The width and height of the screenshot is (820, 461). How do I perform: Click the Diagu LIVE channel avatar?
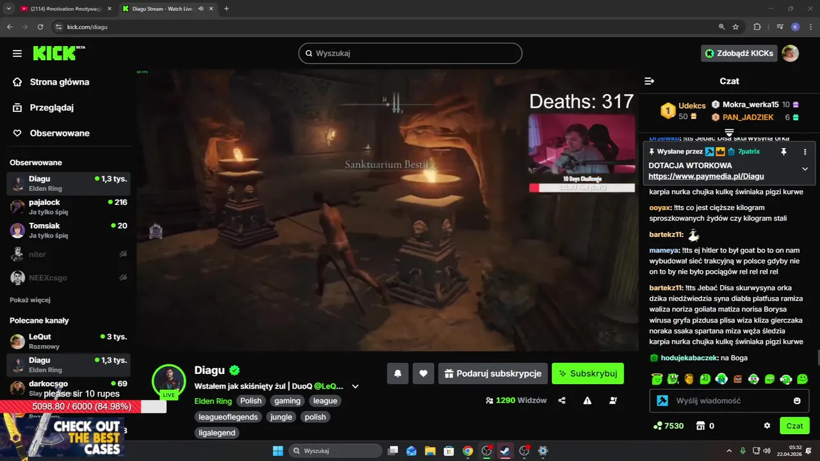(x=168, y=382)
